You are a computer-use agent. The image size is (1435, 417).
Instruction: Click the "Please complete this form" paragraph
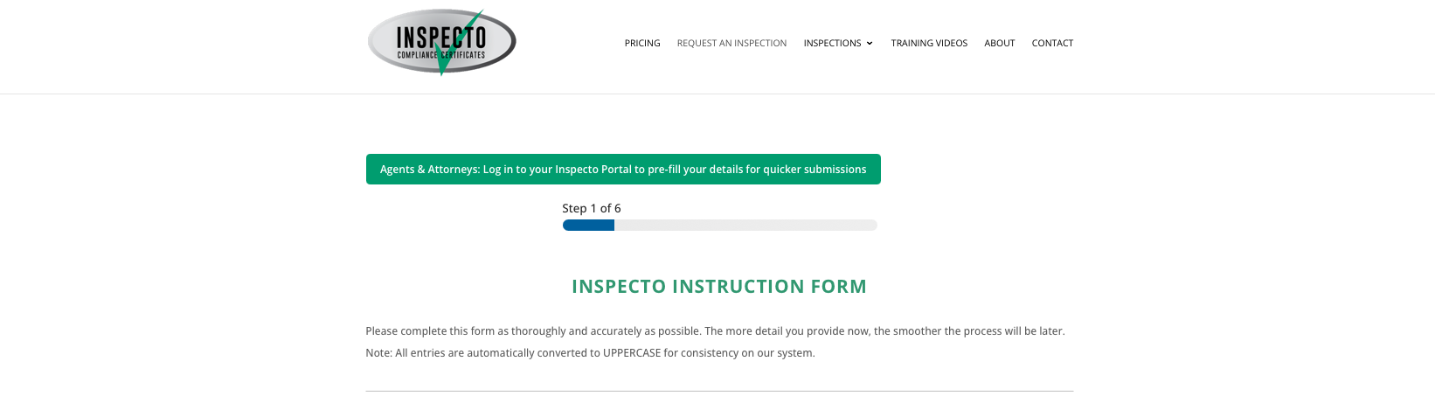(x=715, y=331)
